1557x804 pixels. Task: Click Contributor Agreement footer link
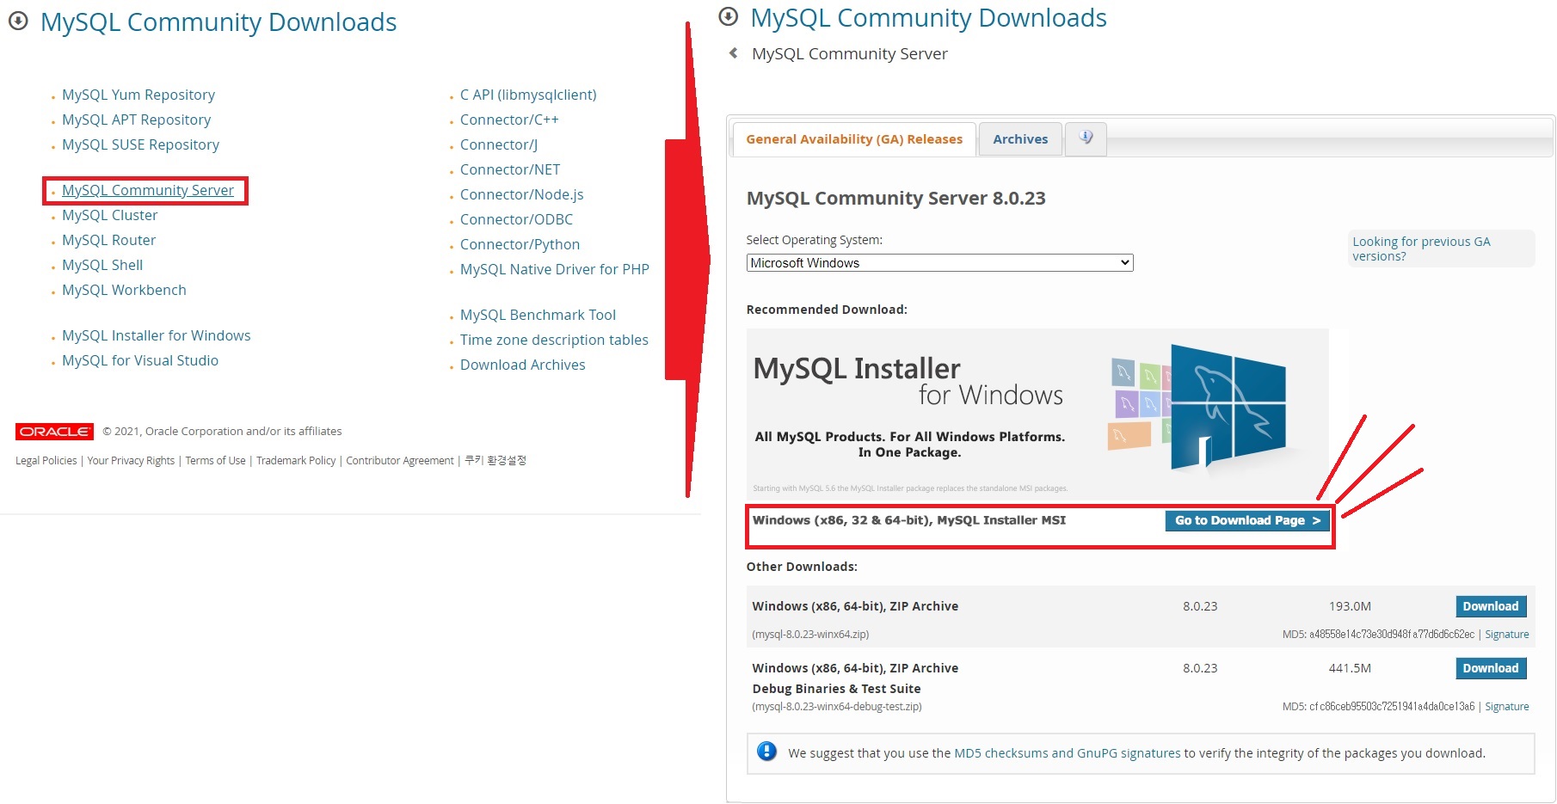(x=400, y=461)
